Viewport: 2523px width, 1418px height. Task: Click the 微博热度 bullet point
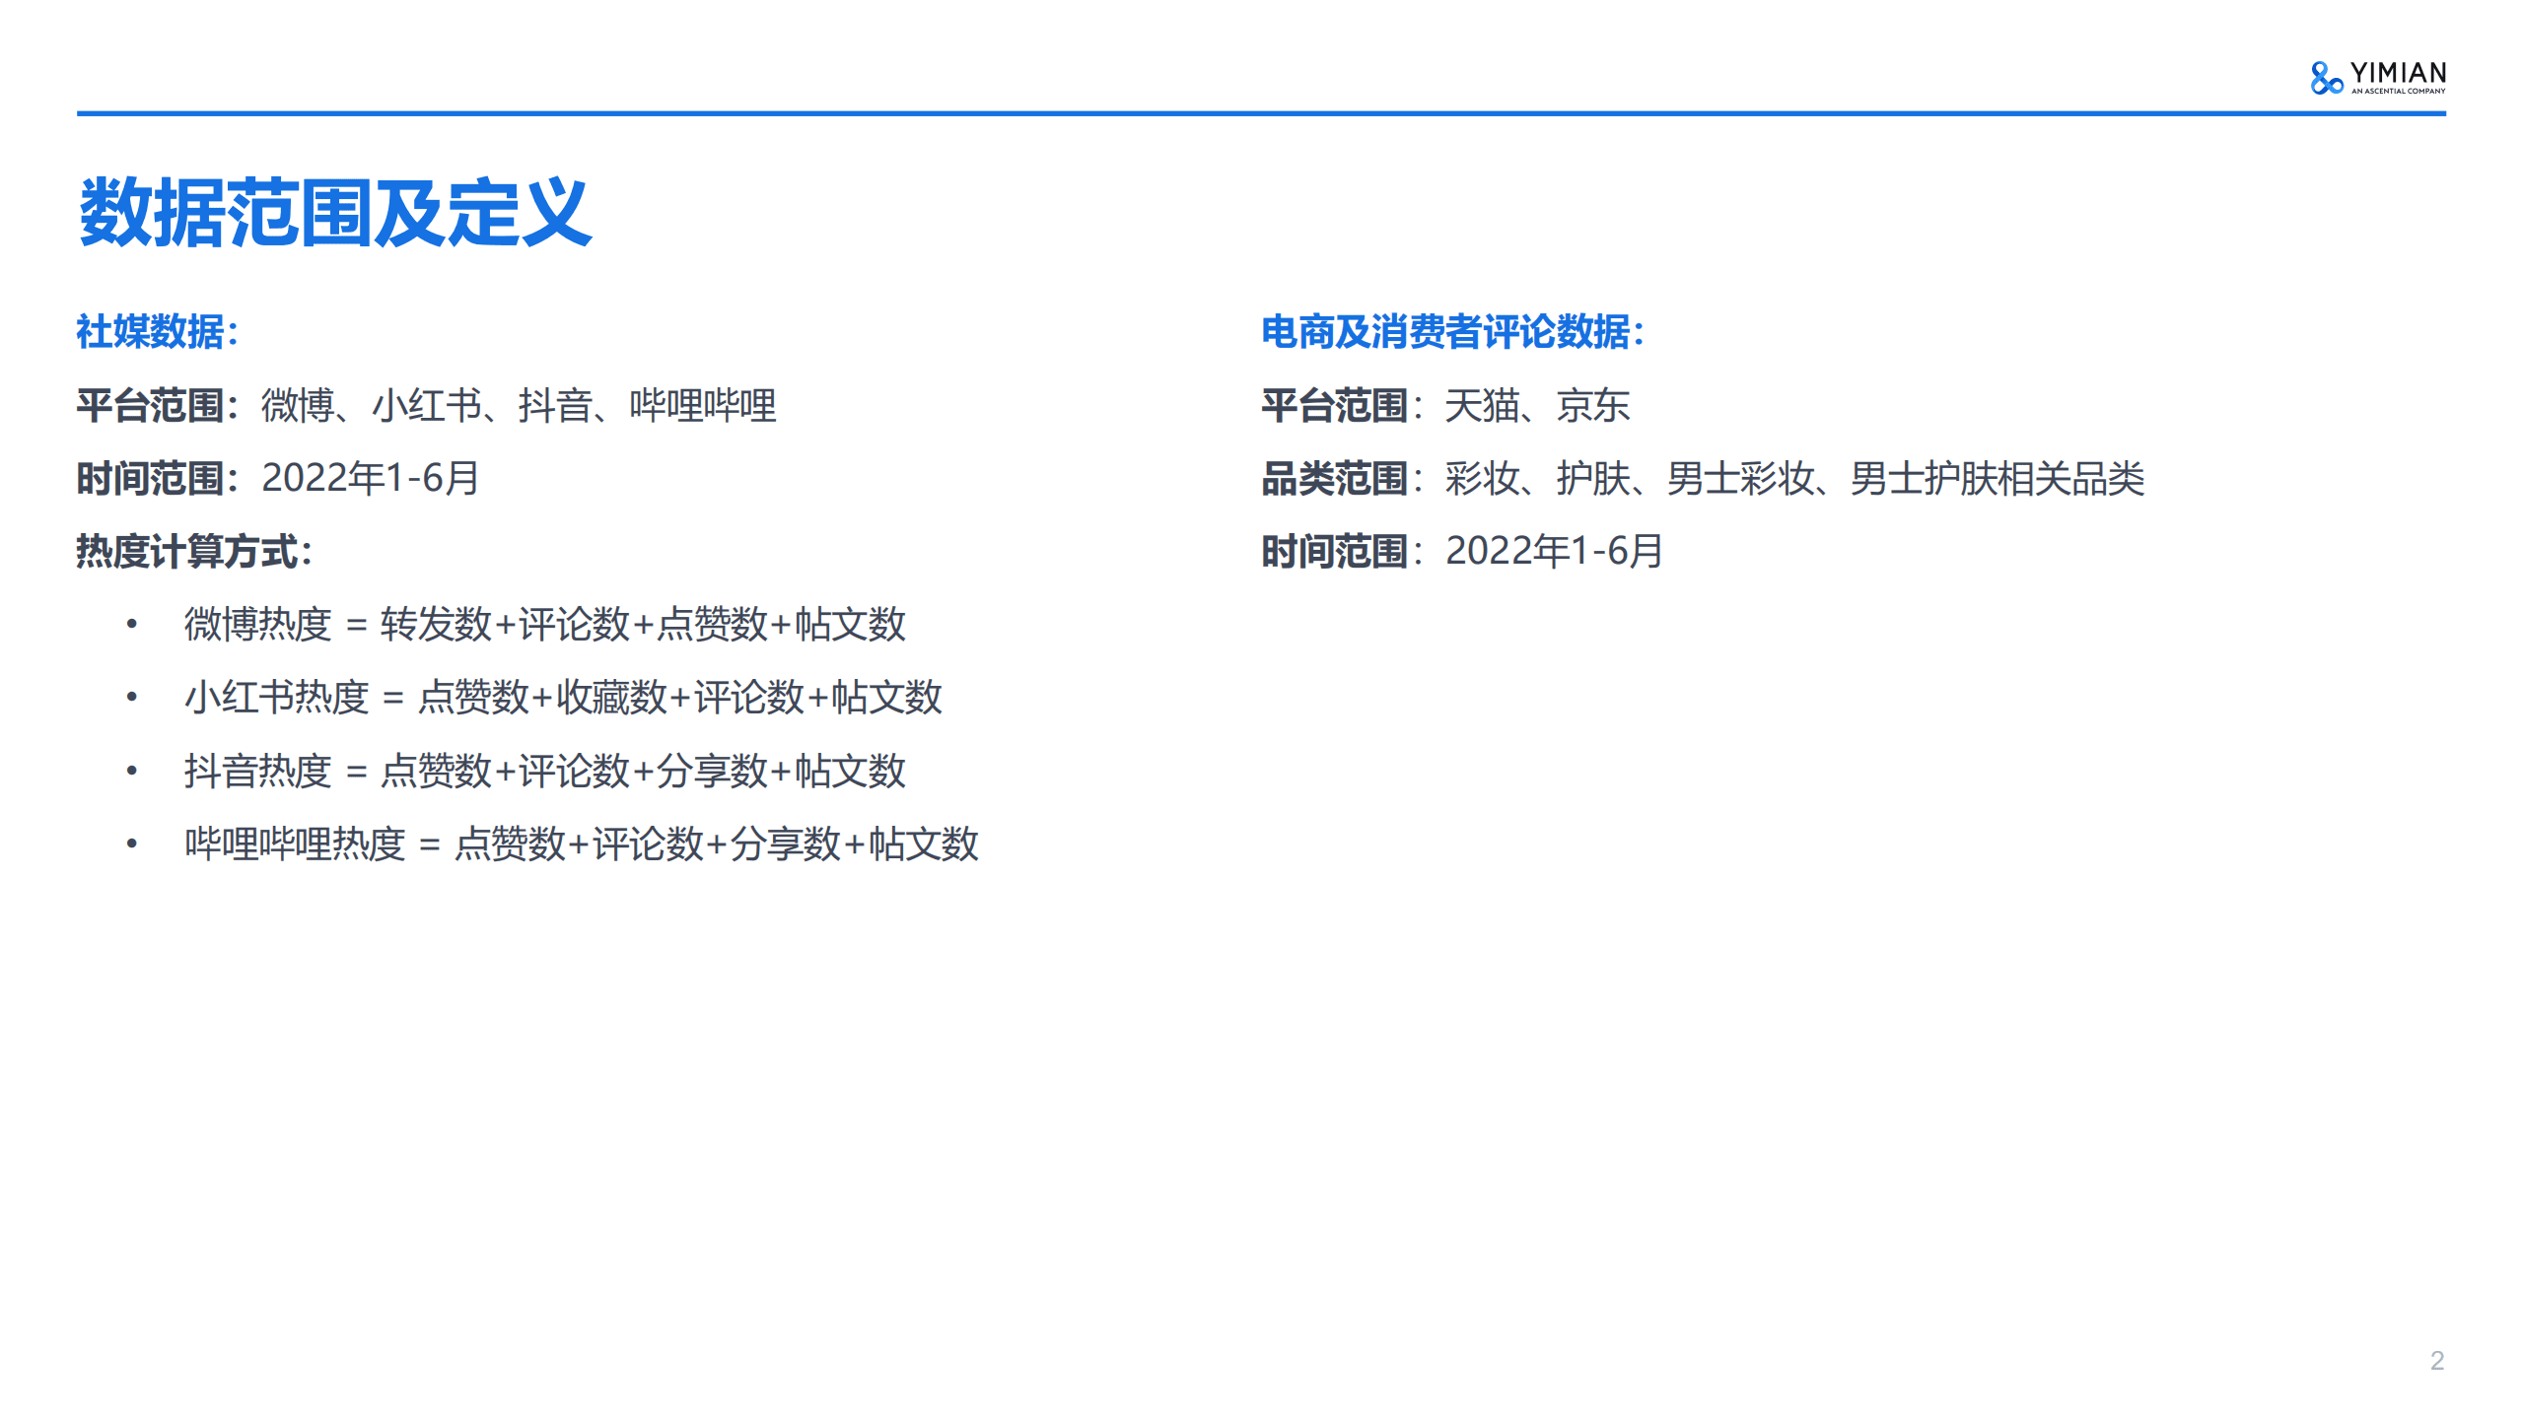(542, 626)
